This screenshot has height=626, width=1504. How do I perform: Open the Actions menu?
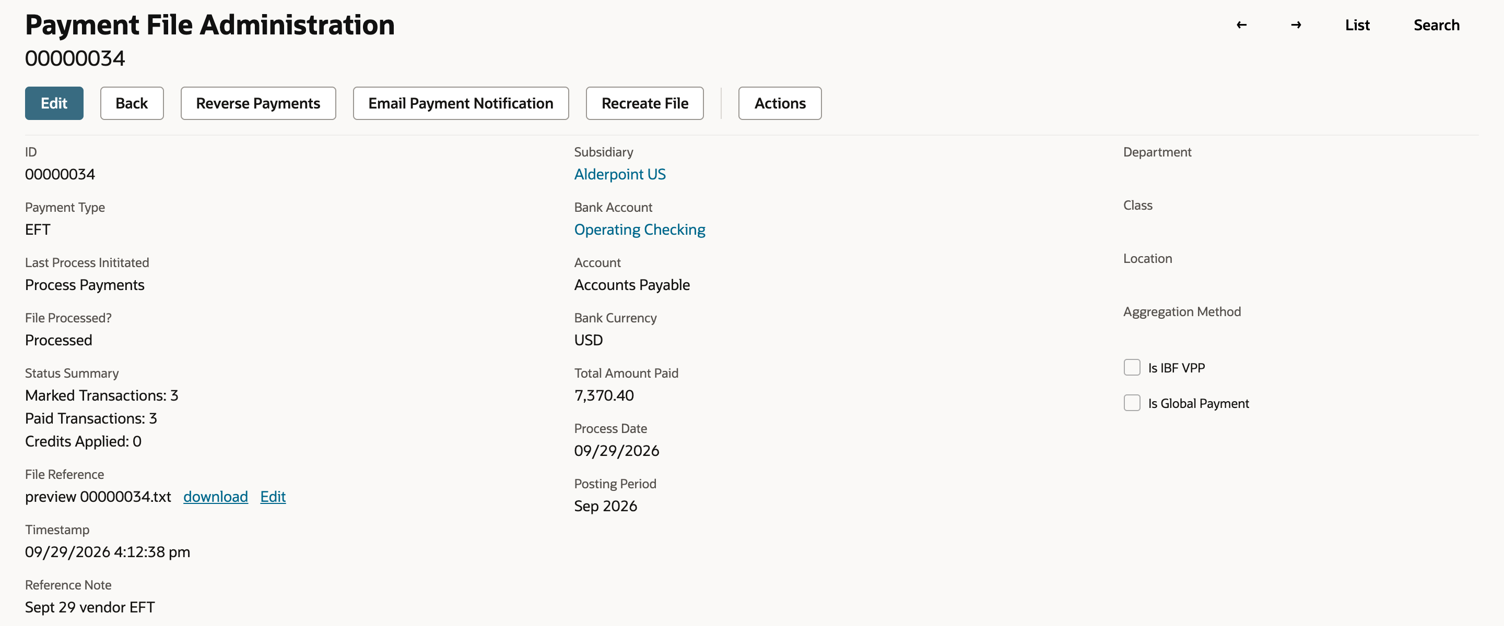click(780, 103)
